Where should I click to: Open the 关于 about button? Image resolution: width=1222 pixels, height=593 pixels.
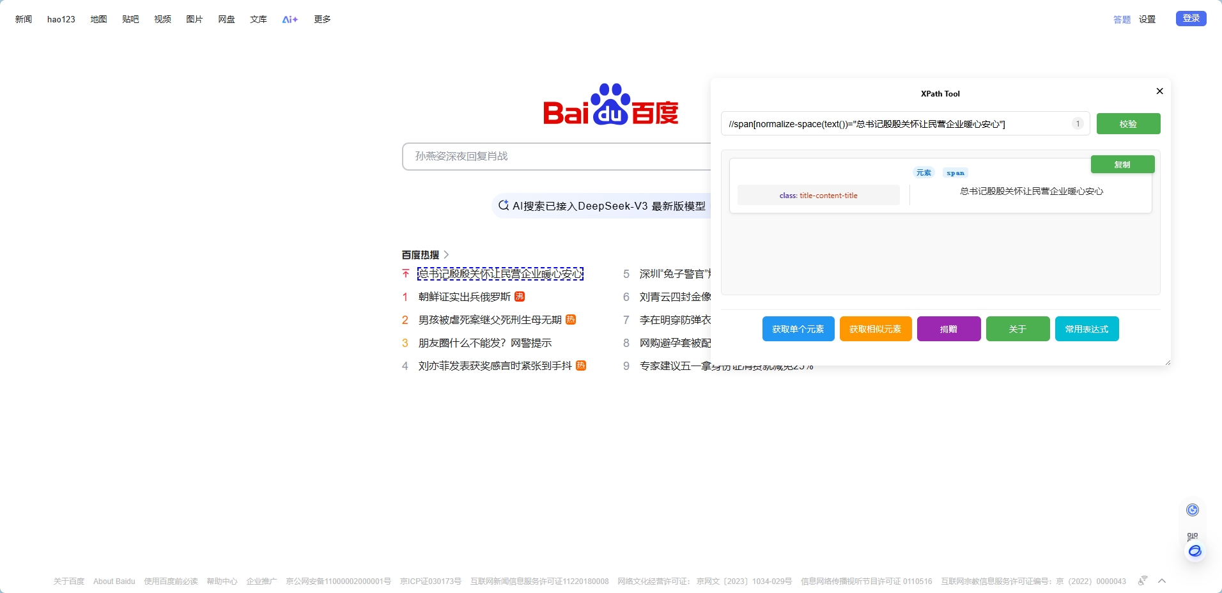point(1017,329)
